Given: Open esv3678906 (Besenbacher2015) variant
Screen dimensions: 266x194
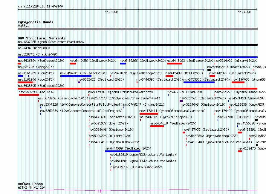Looking at the screenshot, I should 63,98.
